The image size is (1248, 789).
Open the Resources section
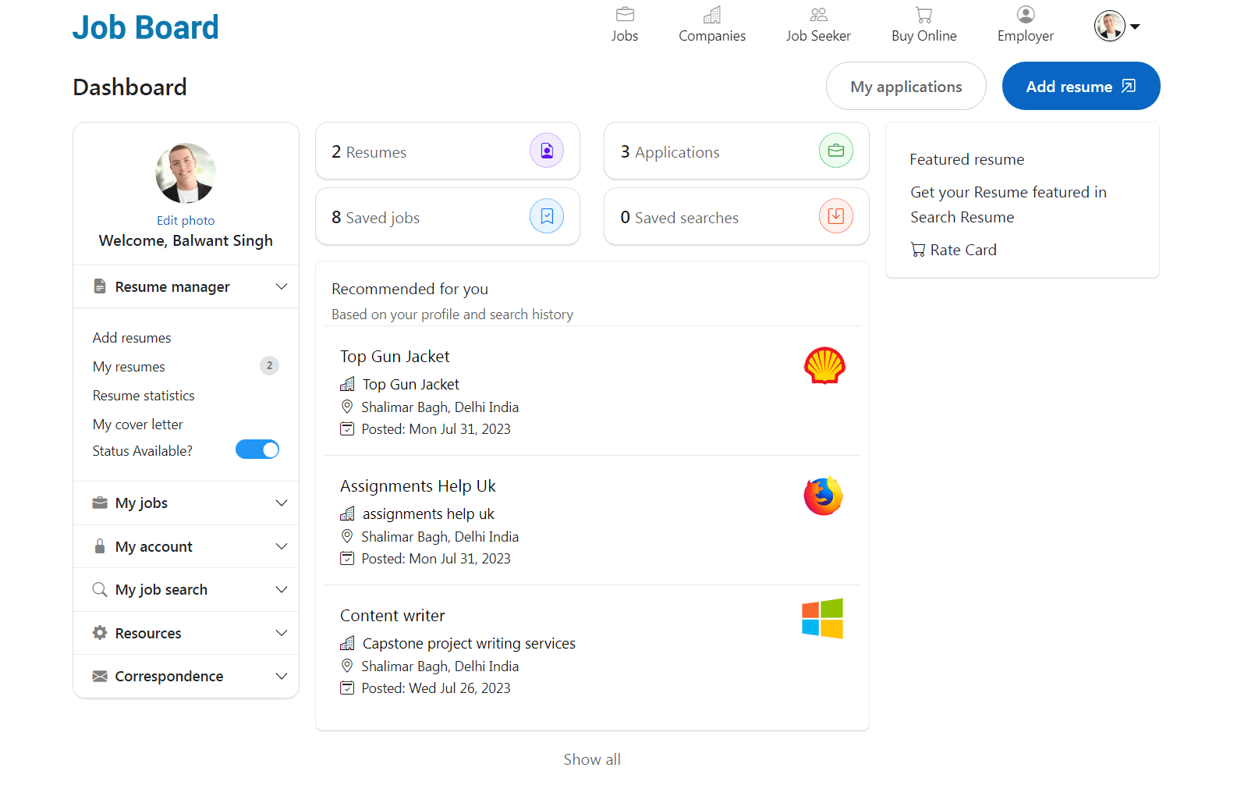pyautogui.click(x=281, y=633)
